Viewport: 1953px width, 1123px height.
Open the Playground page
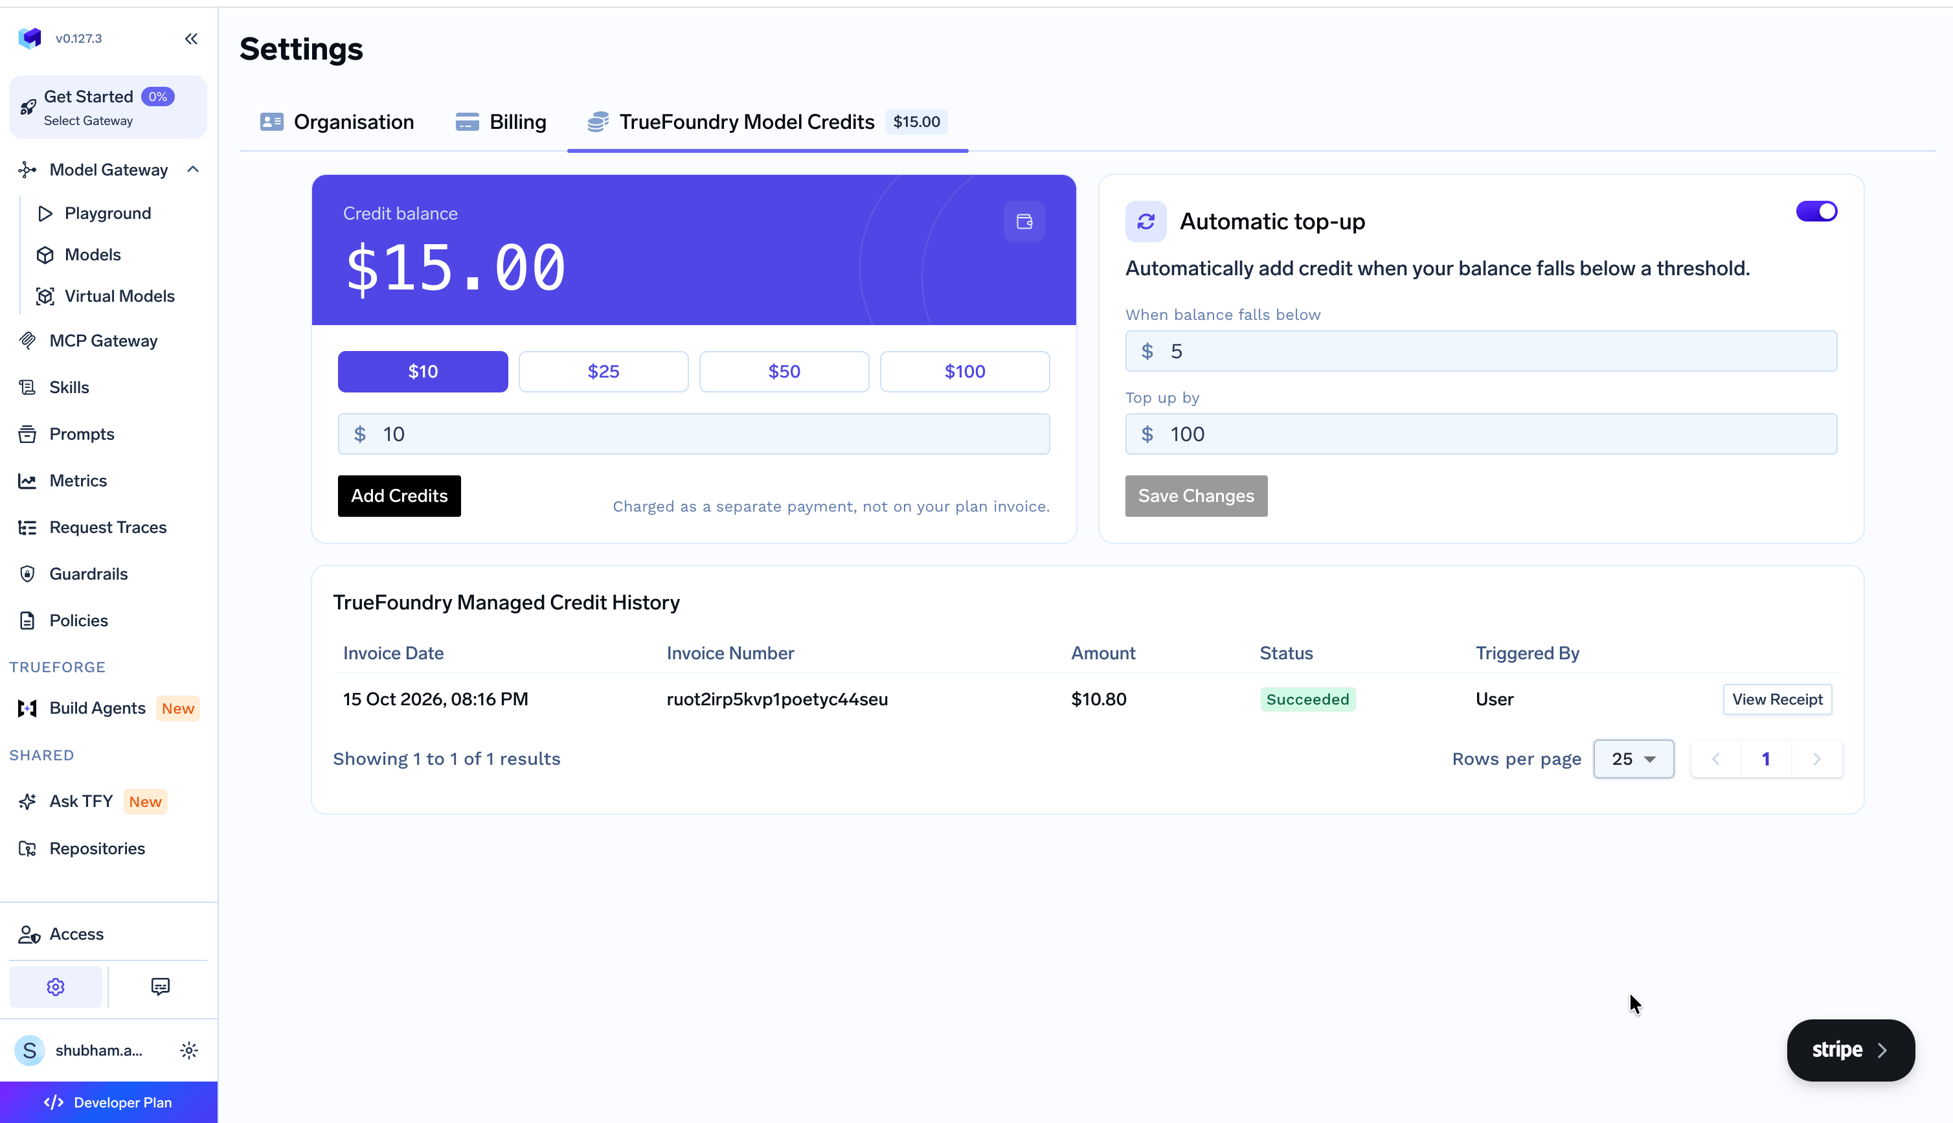pos(107,213)
